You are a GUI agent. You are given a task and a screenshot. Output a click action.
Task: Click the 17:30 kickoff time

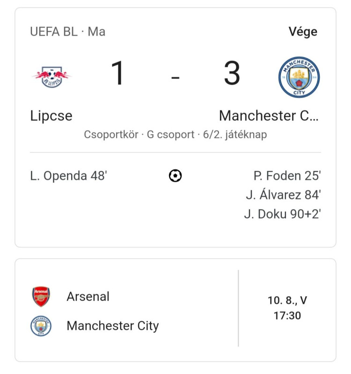287,316
